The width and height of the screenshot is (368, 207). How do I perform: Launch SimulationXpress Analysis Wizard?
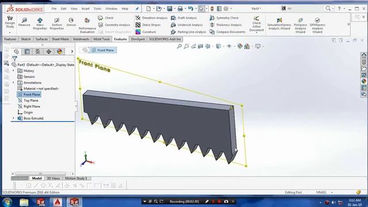coord(279,24)
